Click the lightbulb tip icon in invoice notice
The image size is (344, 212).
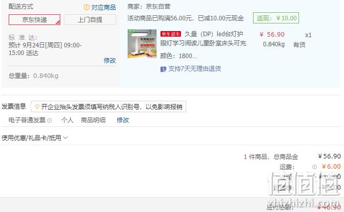tap(37, 107)
